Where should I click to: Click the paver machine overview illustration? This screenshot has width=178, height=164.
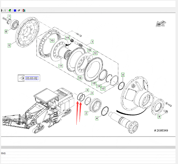[x=39, y=110]
